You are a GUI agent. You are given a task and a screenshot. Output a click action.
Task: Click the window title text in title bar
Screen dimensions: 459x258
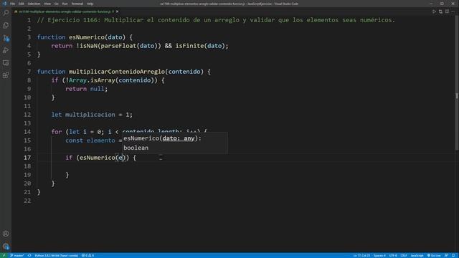point(229,4)
